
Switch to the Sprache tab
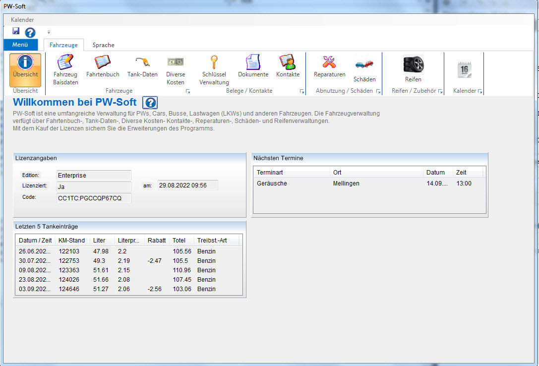pos(103,45)
